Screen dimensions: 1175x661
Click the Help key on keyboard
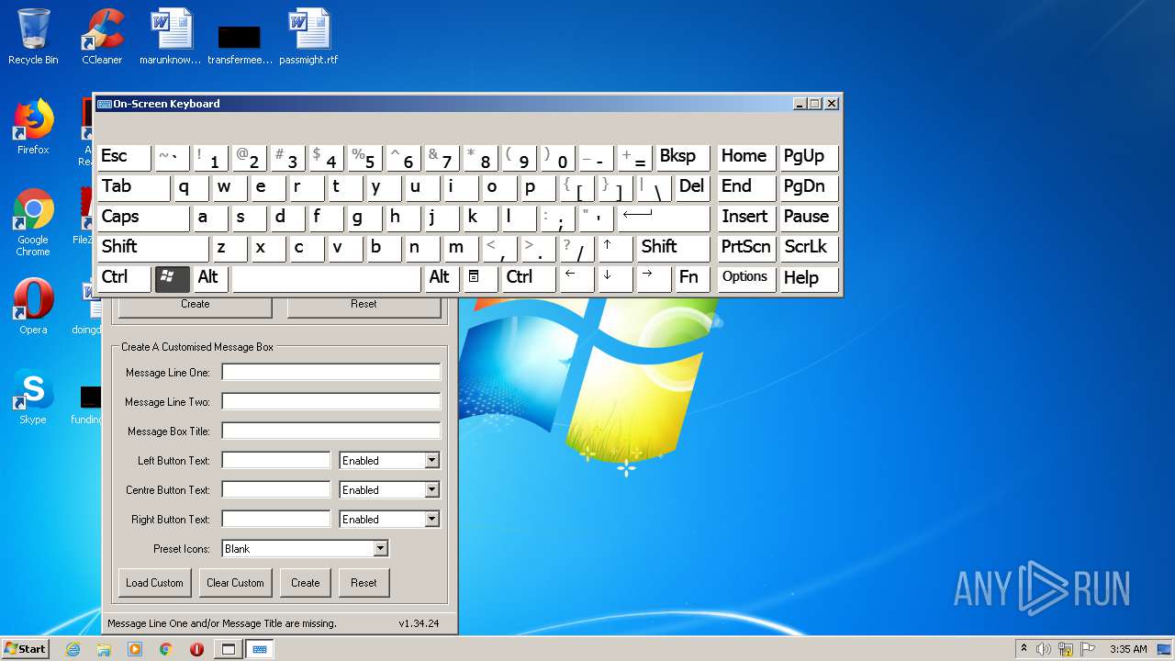click(x=809, y=278)
